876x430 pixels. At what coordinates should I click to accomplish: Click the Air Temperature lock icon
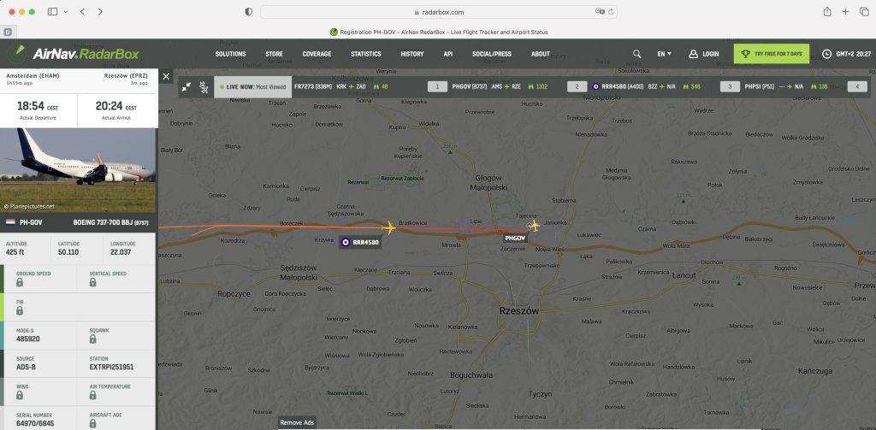(x=92, y=395)
